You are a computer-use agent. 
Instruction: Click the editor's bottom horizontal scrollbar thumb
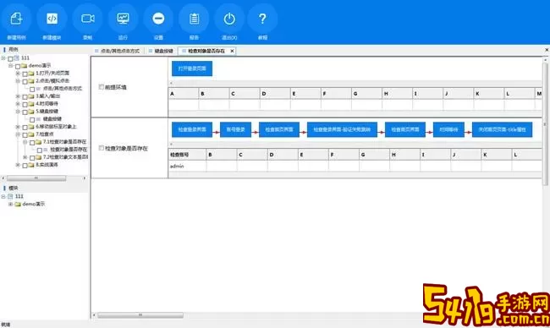pos(140,315)
